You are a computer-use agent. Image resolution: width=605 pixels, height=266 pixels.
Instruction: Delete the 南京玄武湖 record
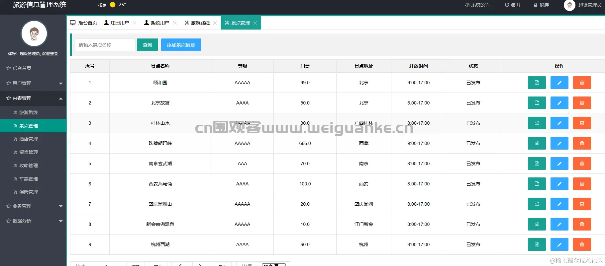[x=582, y=164]
